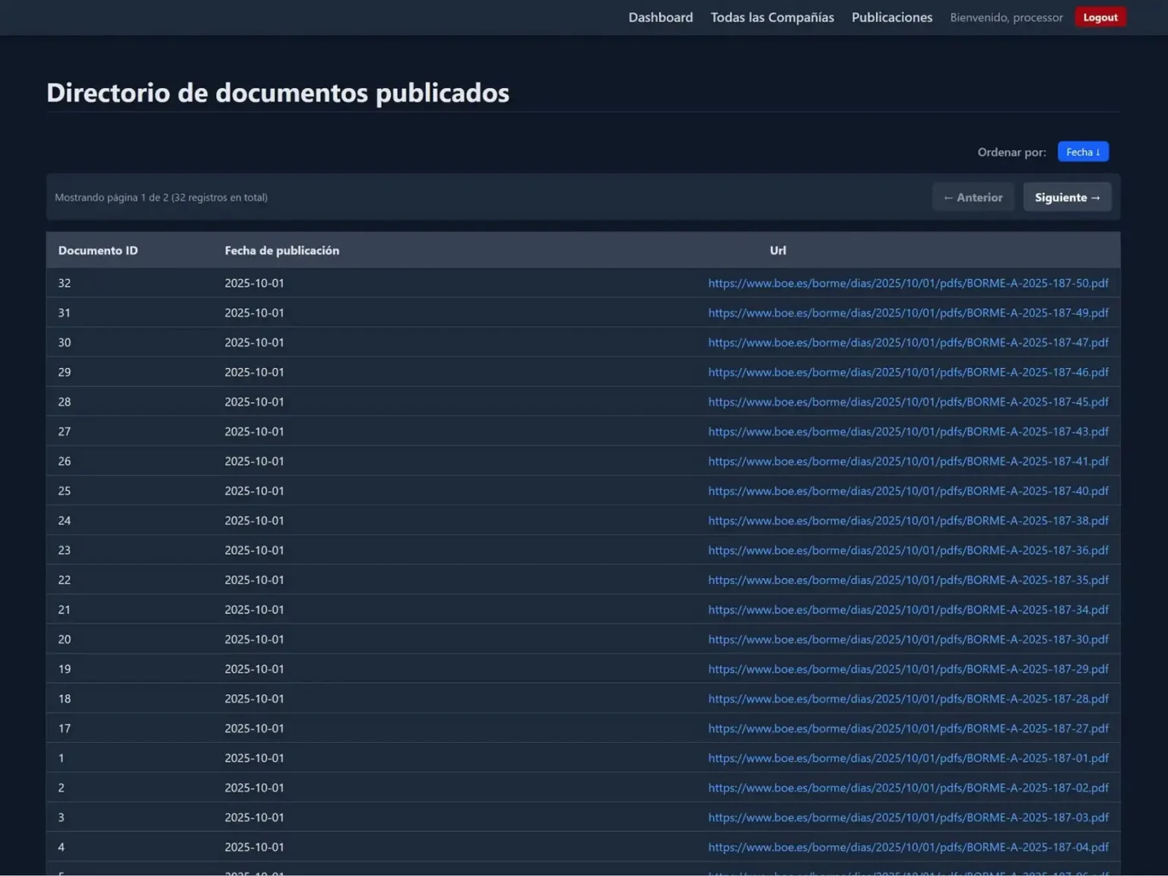Open the BORME-A-2025-187-46.pdf link
This screenshot has height=876, width=1168.
(x=908, y=372)
